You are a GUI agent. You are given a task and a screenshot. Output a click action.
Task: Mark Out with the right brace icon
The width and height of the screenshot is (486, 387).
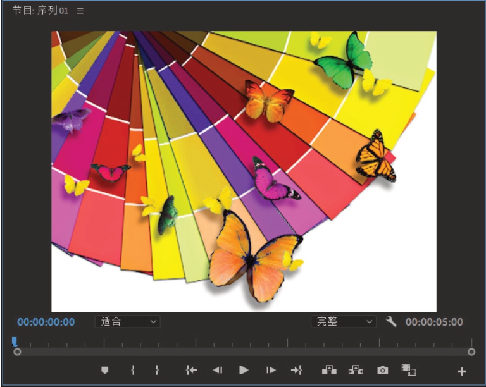pos(157,371)
